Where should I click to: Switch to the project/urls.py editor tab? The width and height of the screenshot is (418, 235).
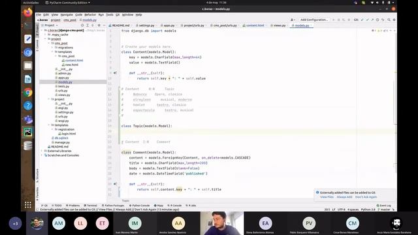click(x=193, y=25)
